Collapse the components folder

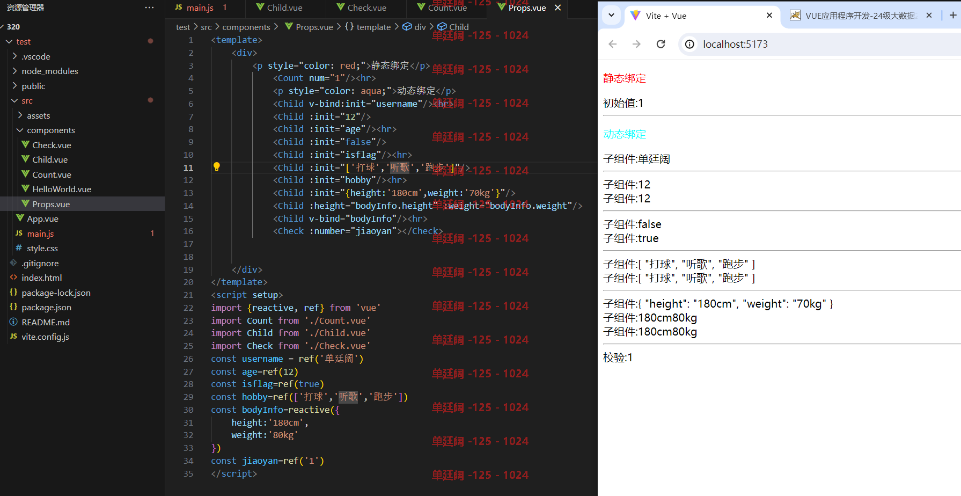click(20, 130)
